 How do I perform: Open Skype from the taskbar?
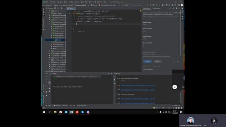tap(82, 112)
